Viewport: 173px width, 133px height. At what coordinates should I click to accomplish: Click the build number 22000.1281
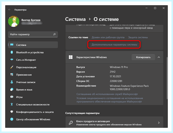click(116, 81)
